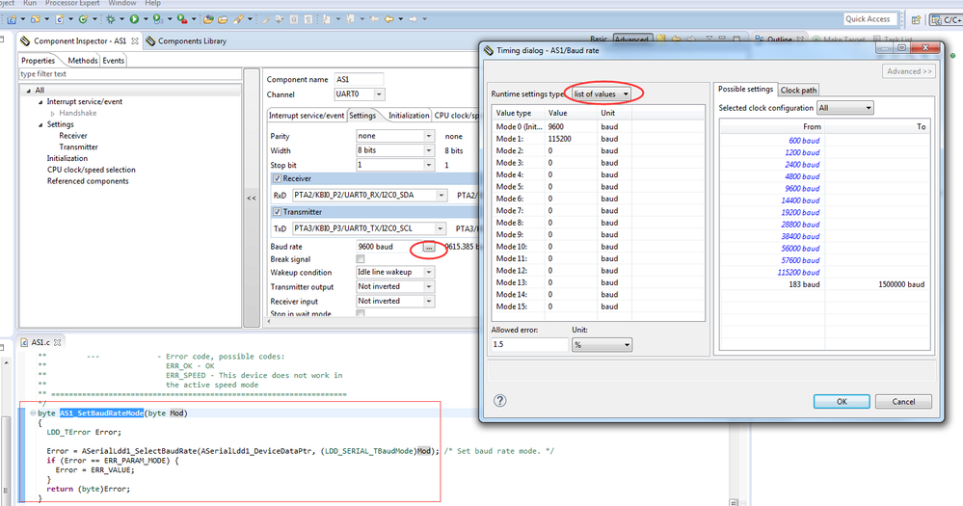Click the help question mark icon
Viewport: 963px width, 506px height.
500,400
